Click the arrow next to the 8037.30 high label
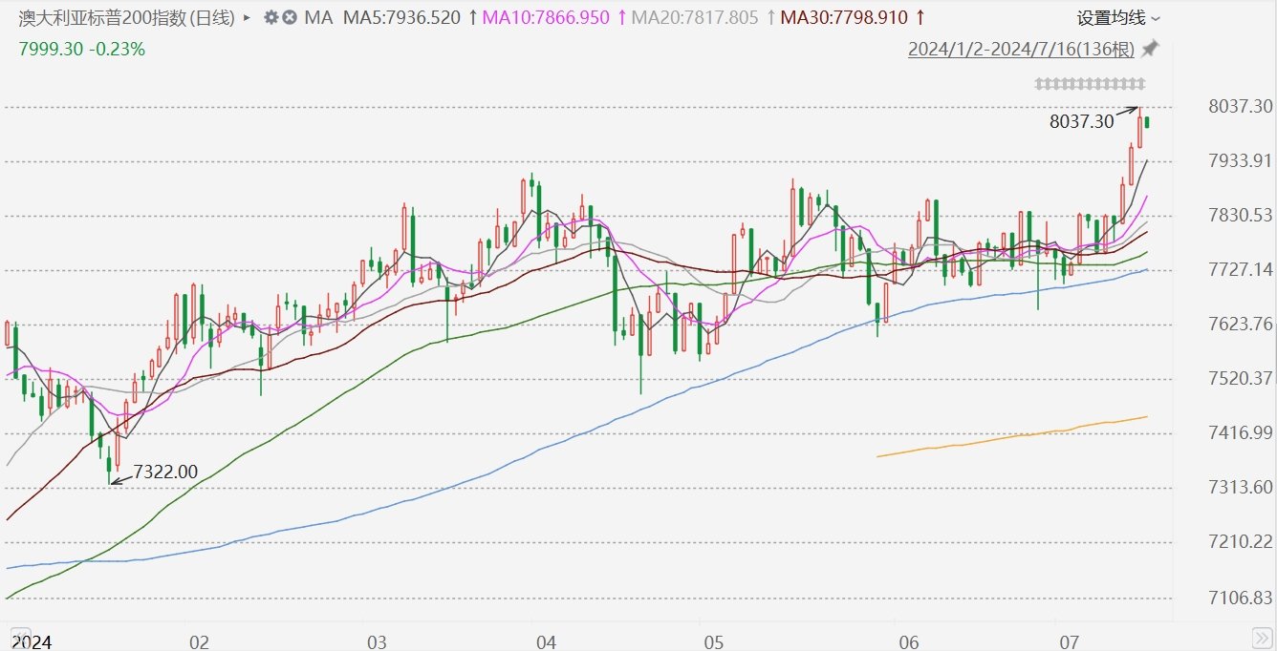This screenshot has height=651, width=1277. coord(1128,113)
